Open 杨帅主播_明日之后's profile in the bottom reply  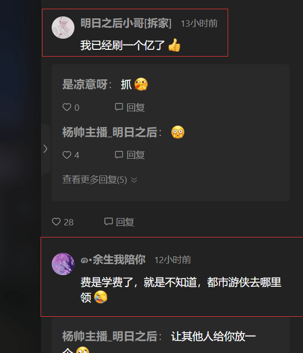[110, 337]
